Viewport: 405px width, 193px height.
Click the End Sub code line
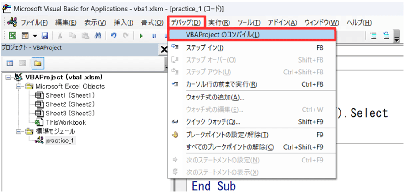coord(213,186)
